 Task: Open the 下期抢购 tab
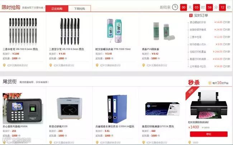tap(80, 9)
